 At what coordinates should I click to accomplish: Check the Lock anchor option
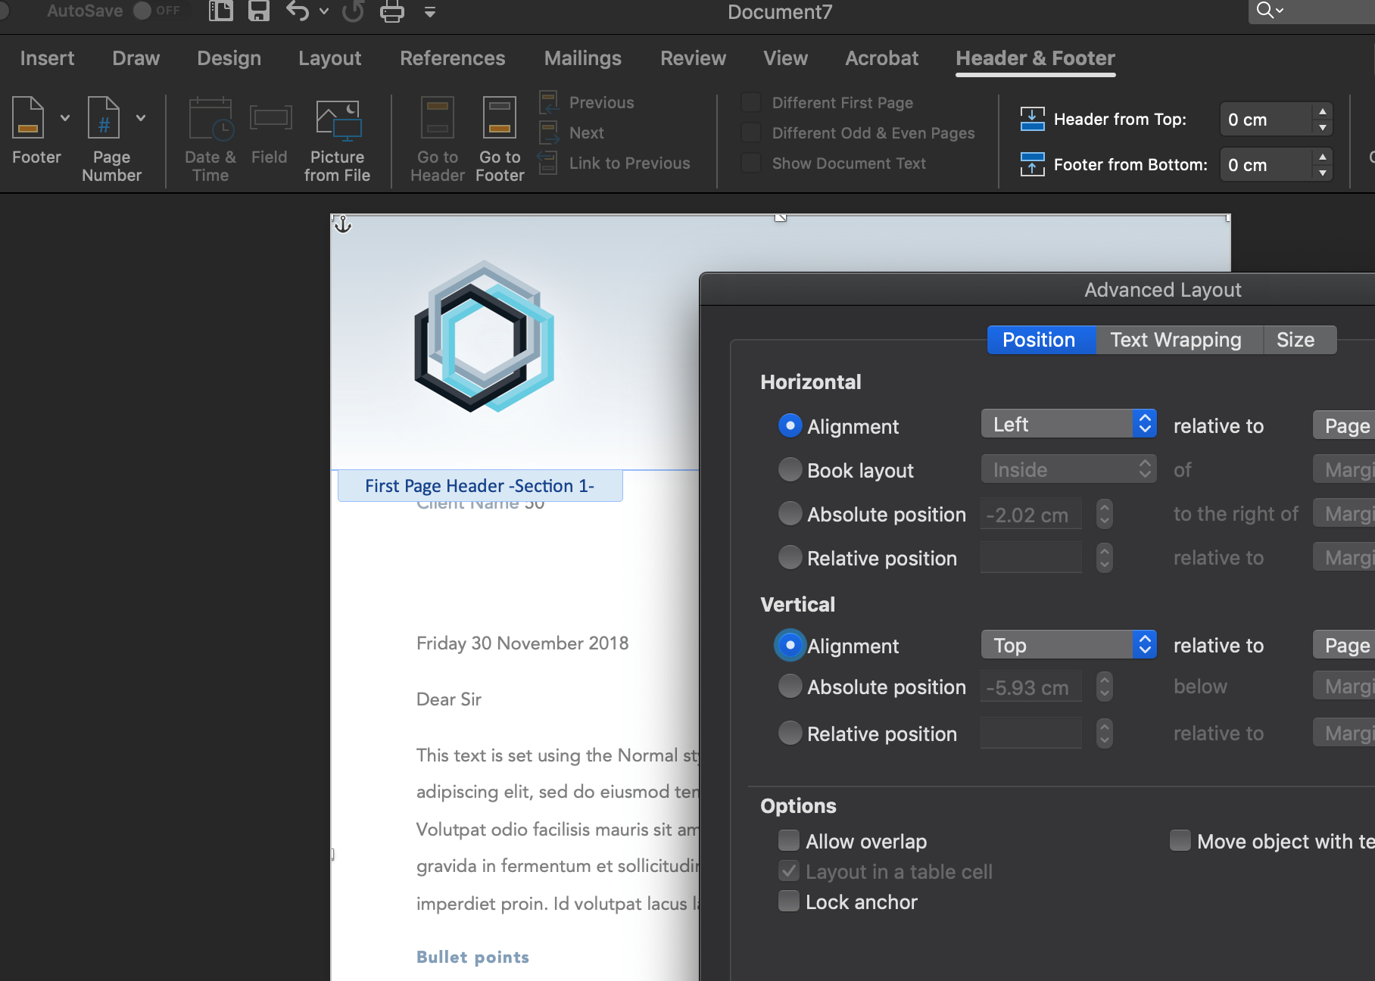(789, 901)
